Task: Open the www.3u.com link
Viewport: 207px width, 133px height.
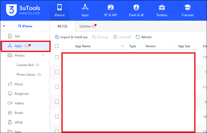Action: pyautogui.click(x=30, y=13)
